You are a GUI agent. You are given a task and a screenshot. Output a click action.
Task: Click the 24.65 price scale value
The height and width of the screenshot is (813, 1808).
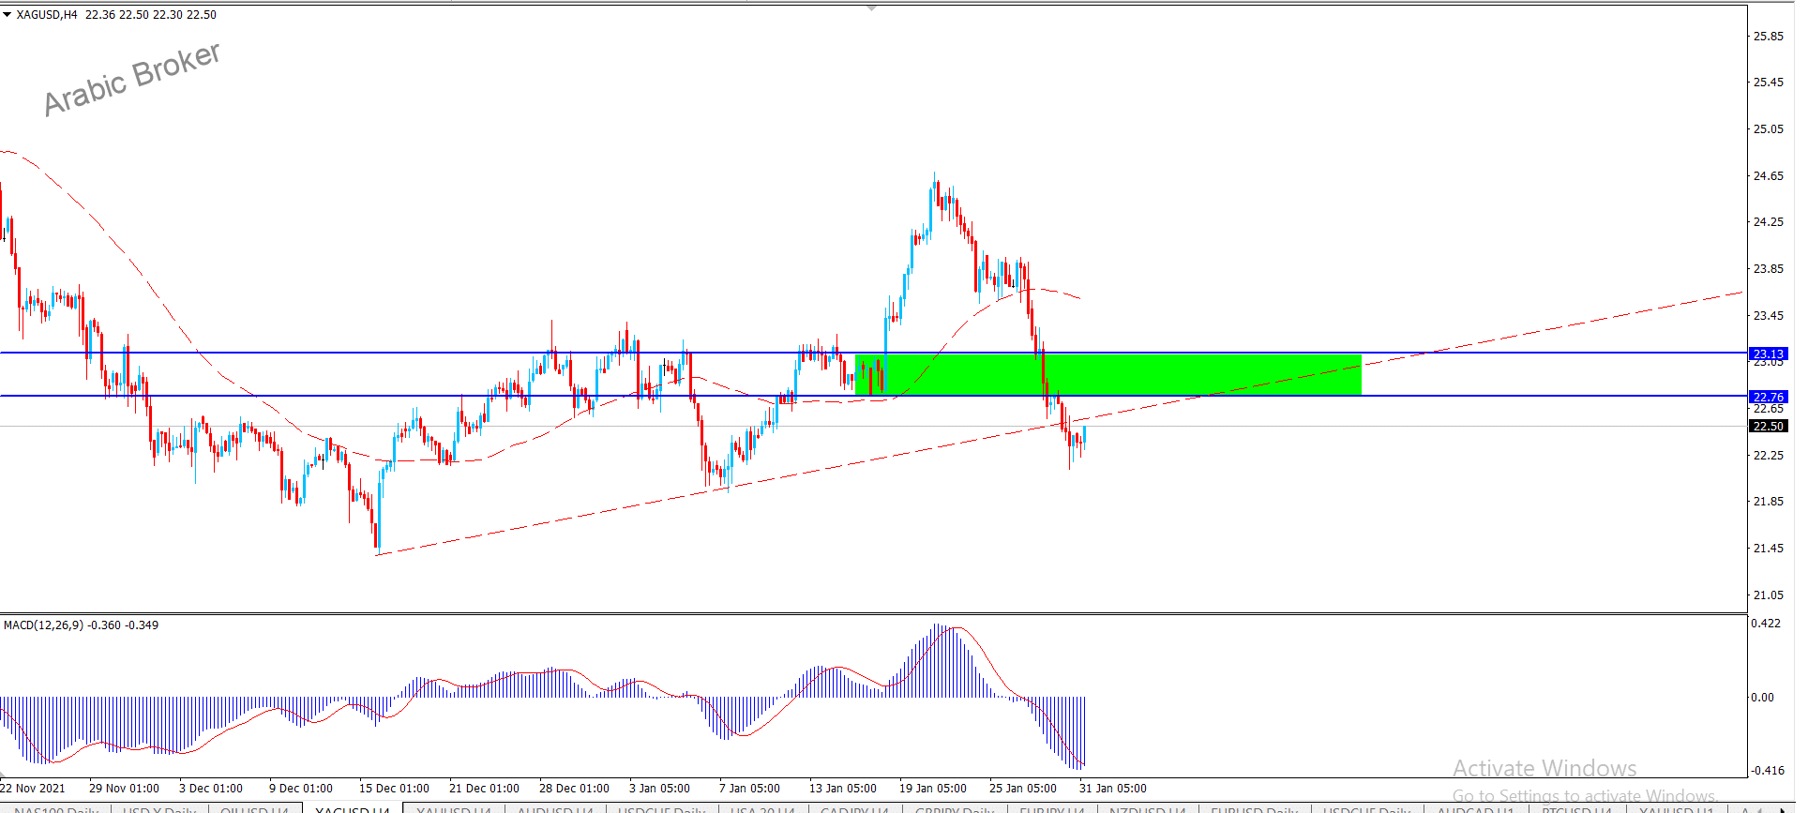[x=1769, y=175]
